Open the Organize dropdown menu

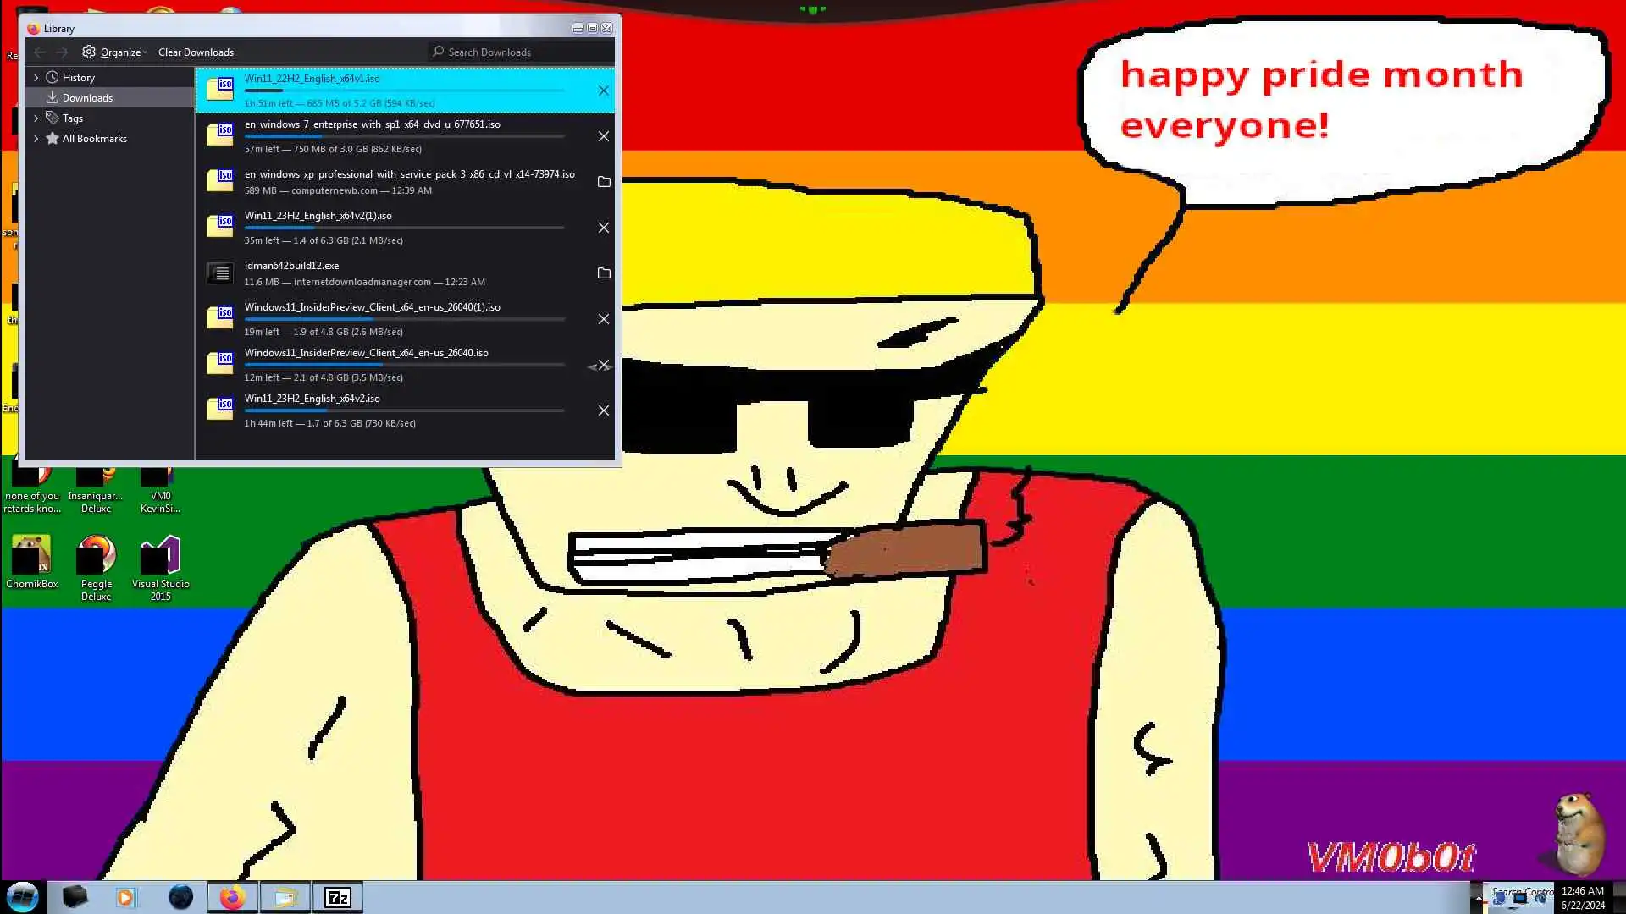pyautogui.click(x=123, y=52)
